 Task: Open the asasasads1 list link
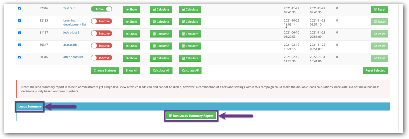[x=71, y=45]
